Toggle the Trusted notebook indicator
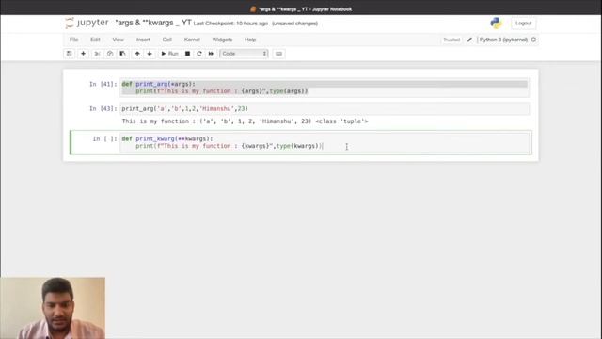The image size is (602, 339). (451, 40)
